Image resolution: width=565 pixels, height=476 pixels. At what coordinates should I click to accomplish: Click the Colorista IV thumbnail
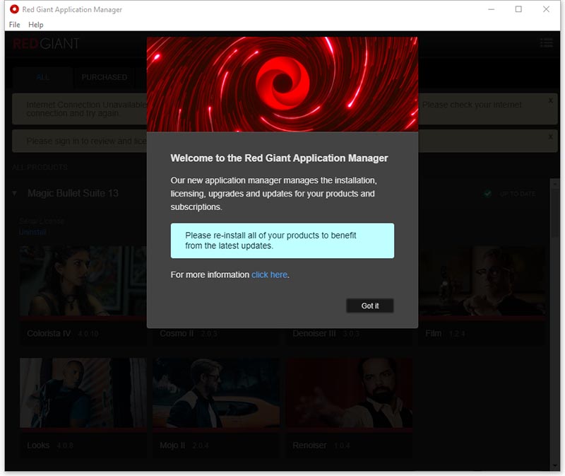coord(83,281)
